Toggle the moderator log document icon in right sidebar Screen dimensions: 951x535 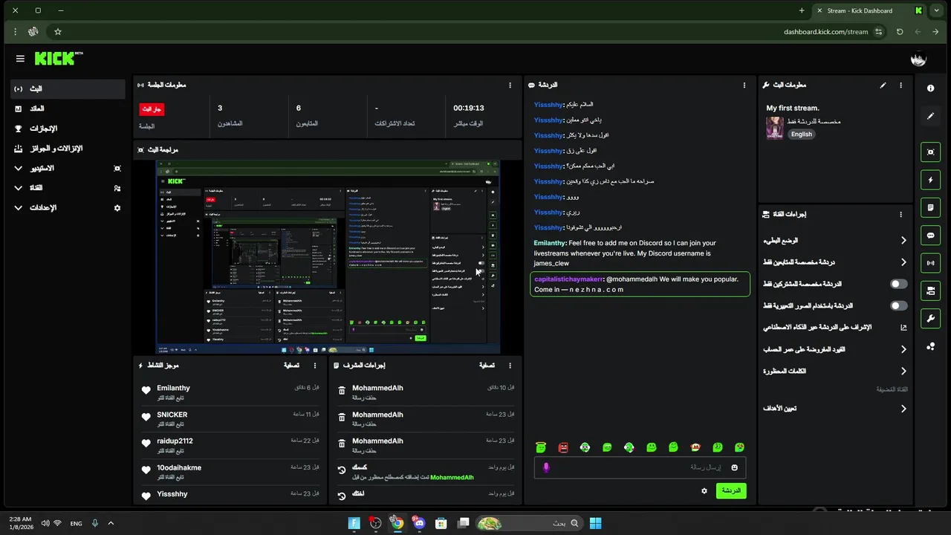tap(930, 207)
